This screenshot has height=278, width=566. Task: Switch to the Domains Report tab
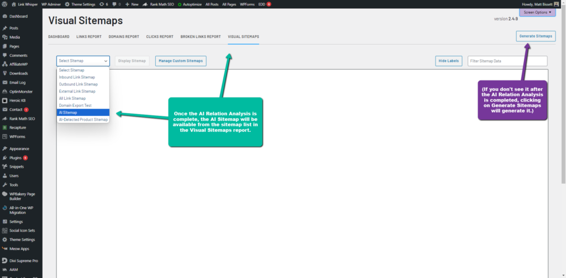(x=124, y=37)
